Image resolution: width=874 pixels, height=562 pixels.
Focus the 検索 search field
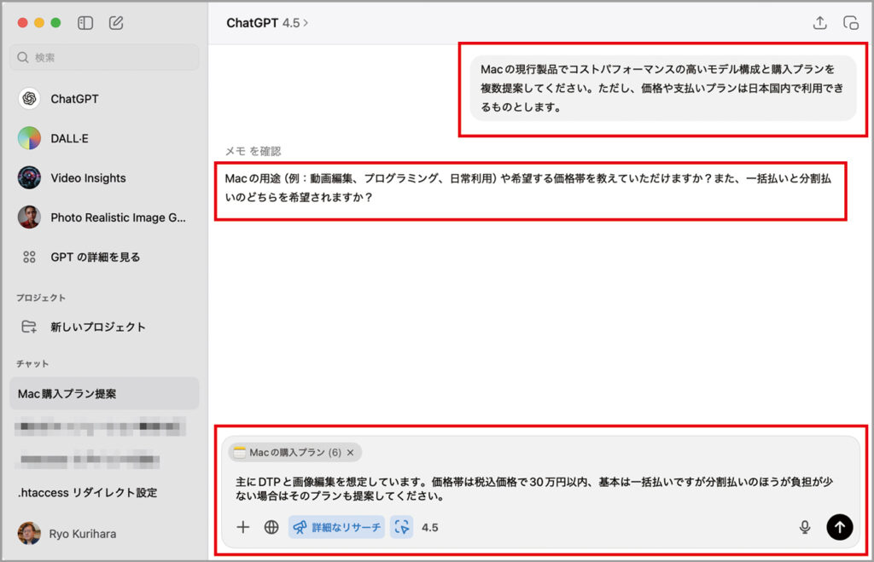(x=104, y=57)
